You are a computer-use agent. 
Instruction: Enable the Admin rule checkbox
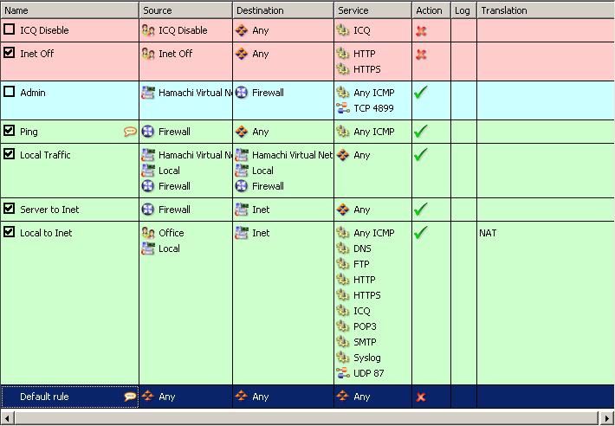pos(10,93)
